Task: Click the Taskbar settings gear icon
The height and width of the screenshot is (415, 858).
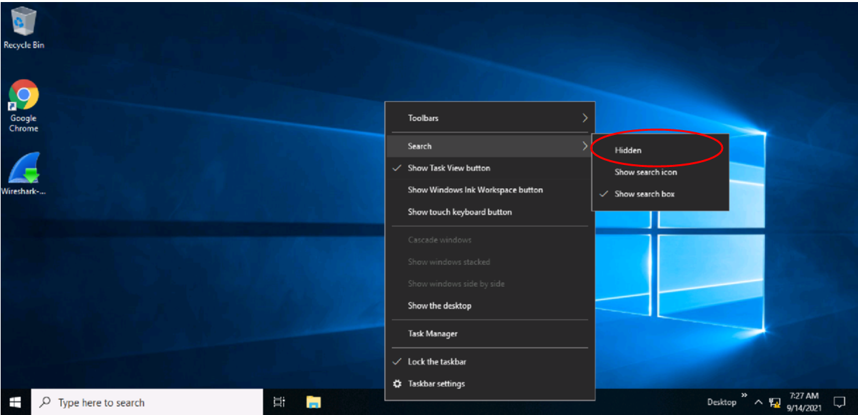Action: click(397, 384)
